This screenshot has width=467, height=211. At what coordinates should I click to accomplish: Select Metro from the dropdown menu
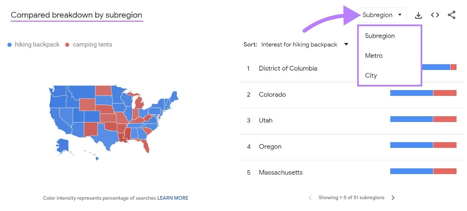point(374,56)
